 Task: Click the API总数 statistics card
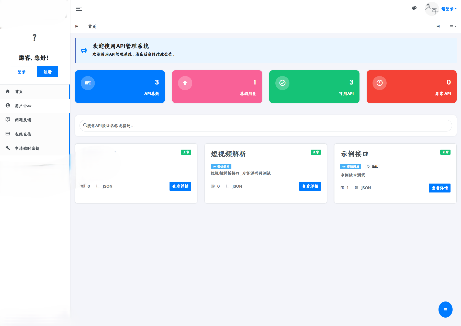pyautogui.click(x=120, y=87)
